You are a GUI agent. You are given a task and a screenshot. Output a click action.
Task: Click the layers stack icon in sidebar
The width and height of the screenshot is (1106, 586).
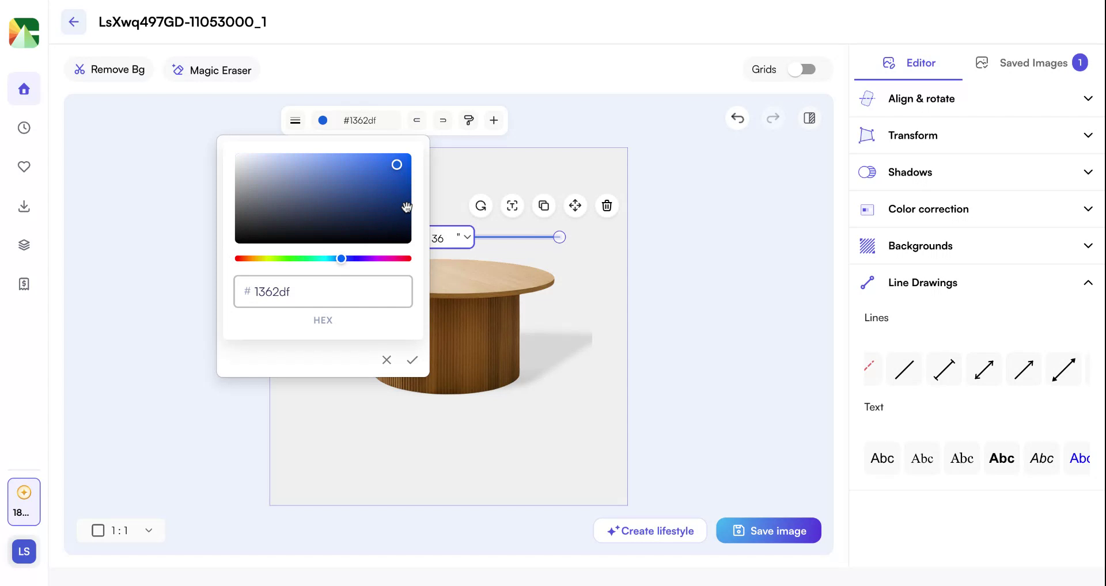pyautogui.click(x=24, y=244)
